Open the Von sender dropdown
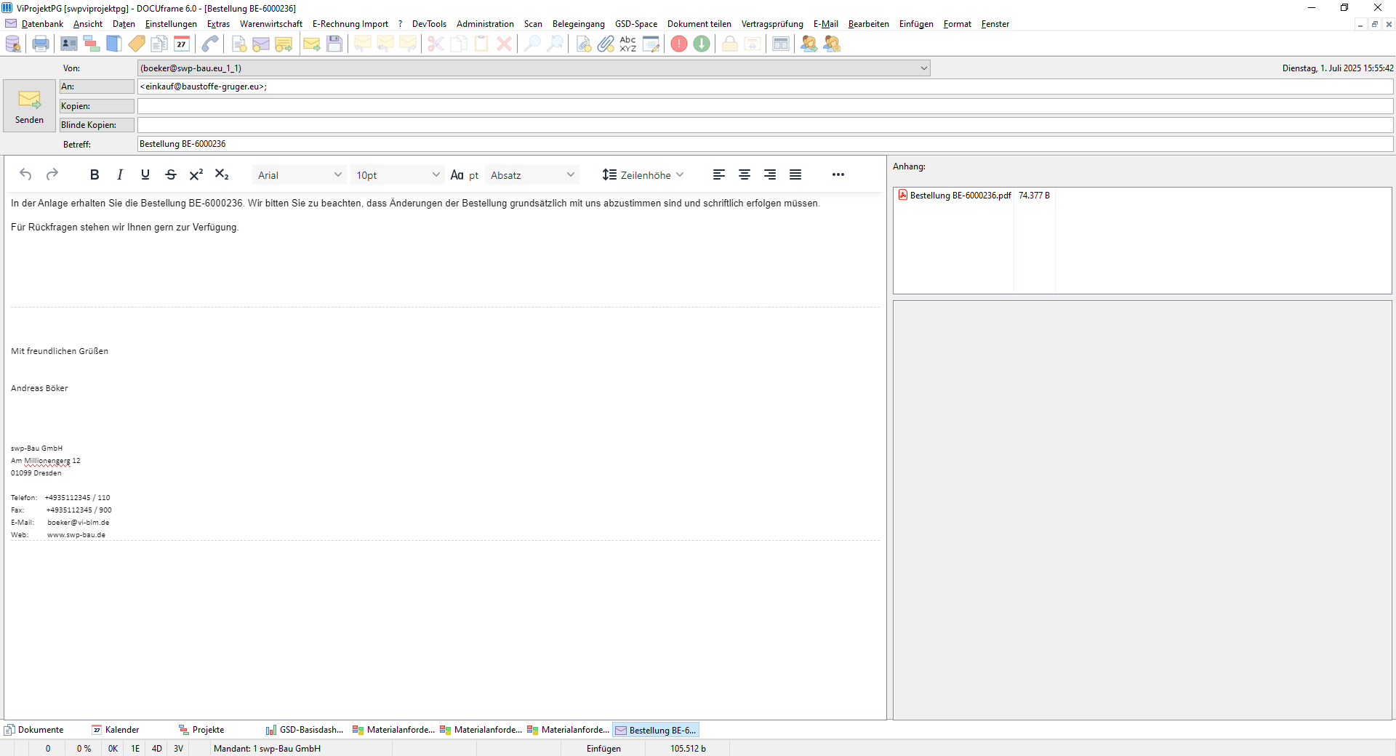The image size is (1396, 756). click(923, 68)
